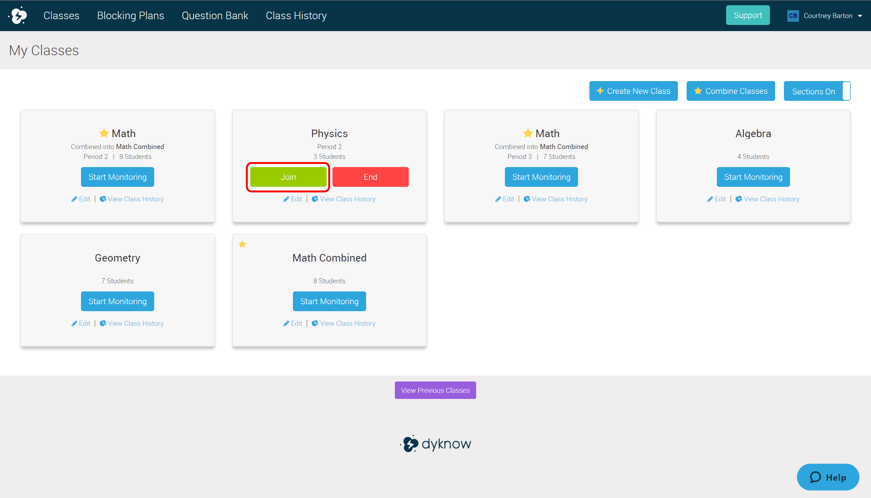The width and height of the screenshot is (871, 498).
Task: Click the '7 Students' text on Math Period 3 card
Action: (559, 157)
